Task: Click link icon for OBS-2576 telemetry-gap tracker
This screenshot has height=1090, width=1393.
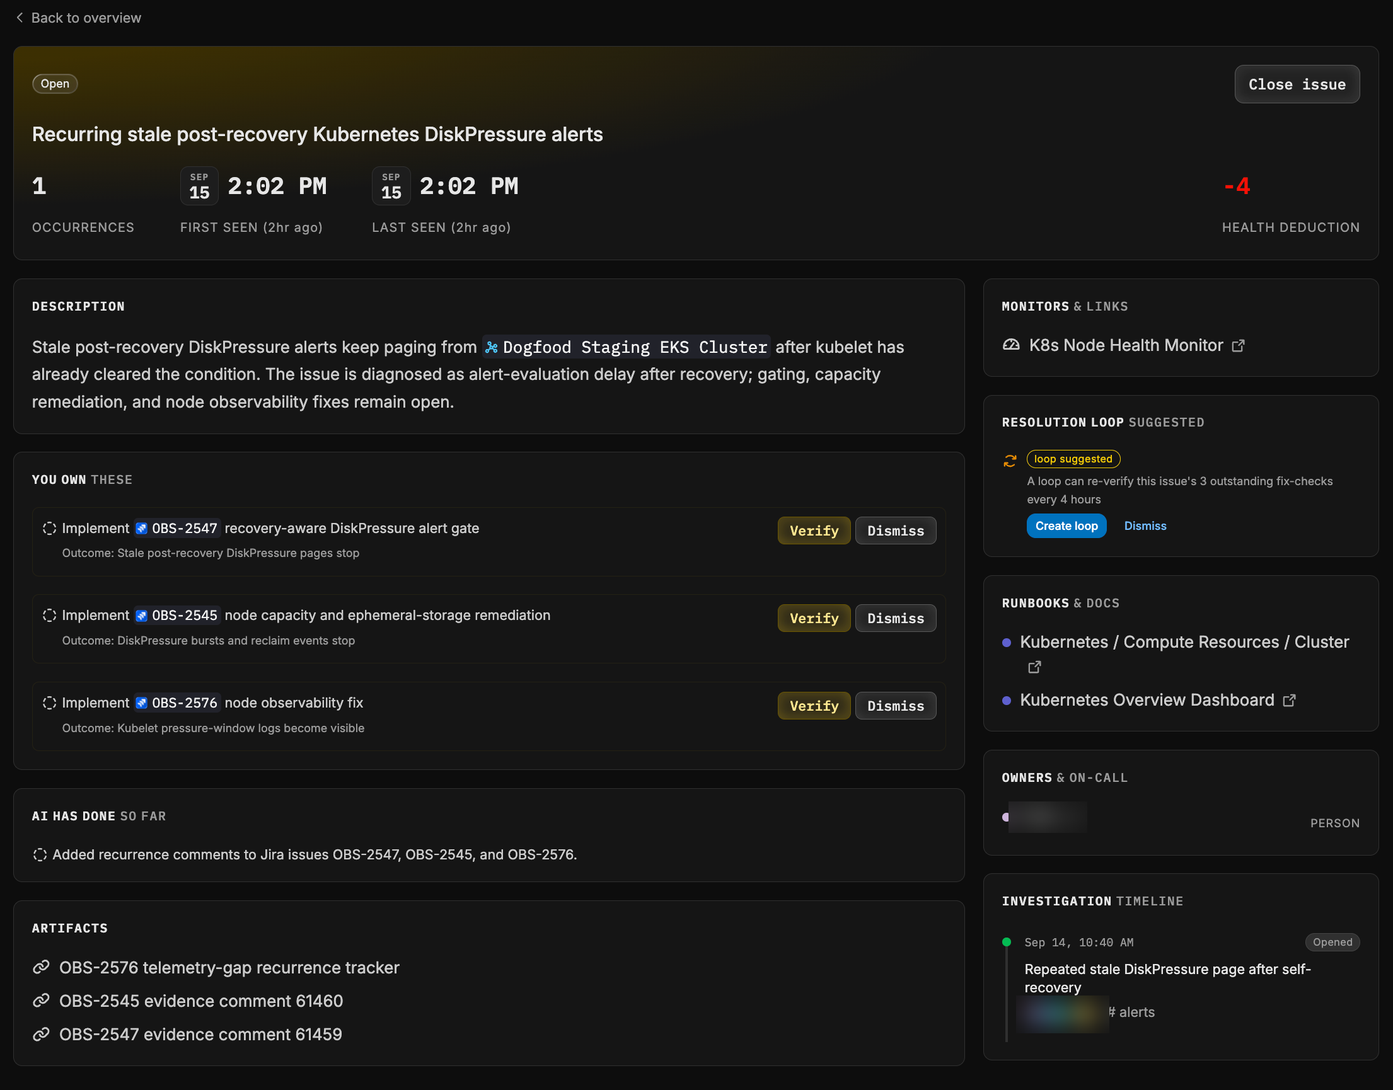Action: click(42, 968)
